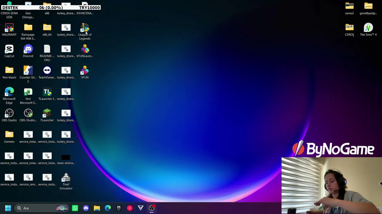Select the OBS-Studio installer icon

[x=28, y=116]
